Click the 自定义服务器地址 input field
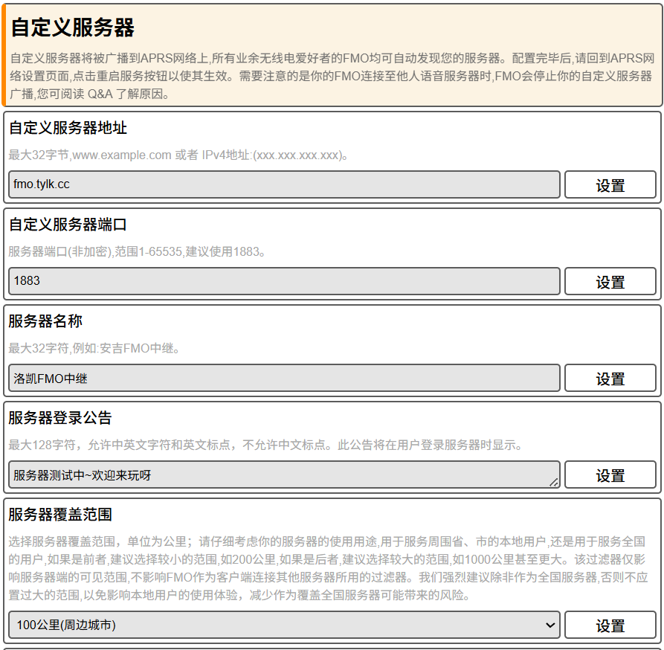The image size is (664, 650). [x=284, y=184]
